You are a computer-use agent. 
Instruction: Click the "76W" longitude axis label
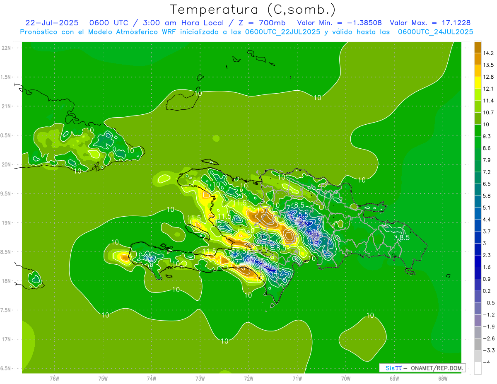pyautogui.click(x=54, y=379)
